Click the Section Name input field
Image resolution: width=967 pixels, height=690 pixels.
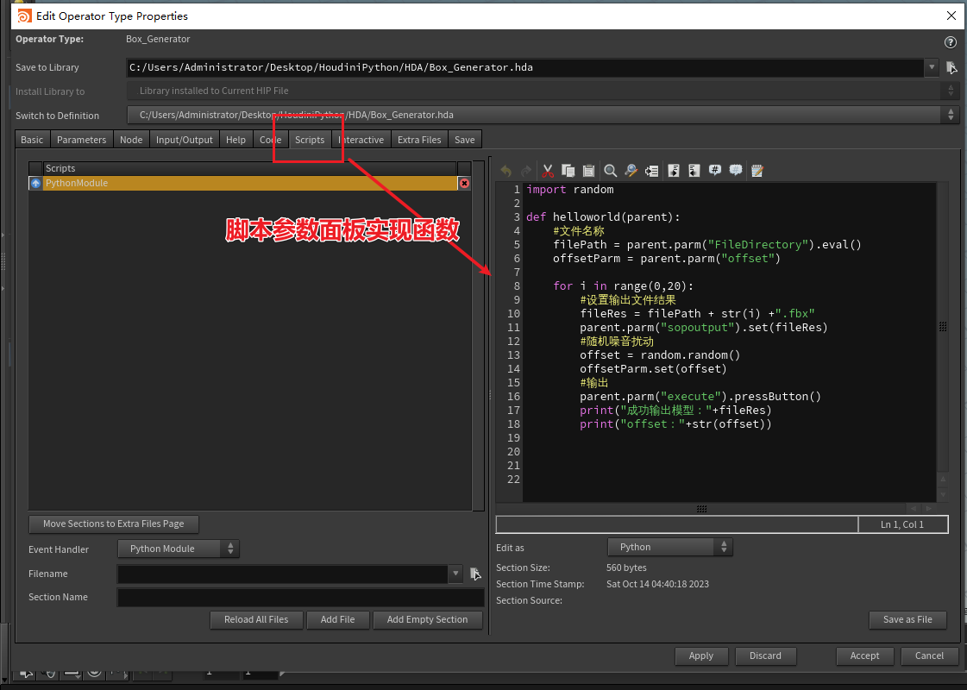(x=299, y=597)
